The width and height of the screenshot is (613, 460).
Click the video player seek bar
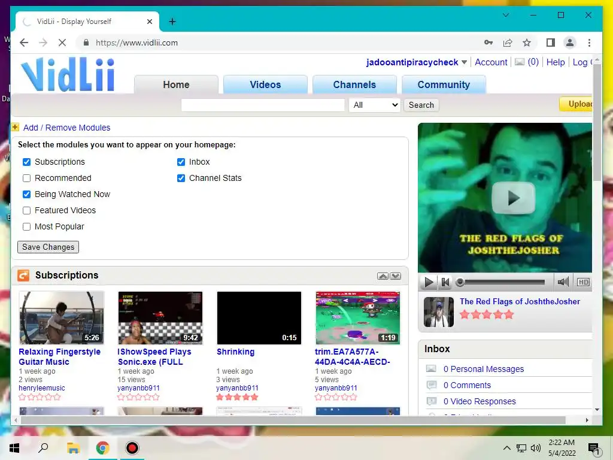click(x=500, y=282)
